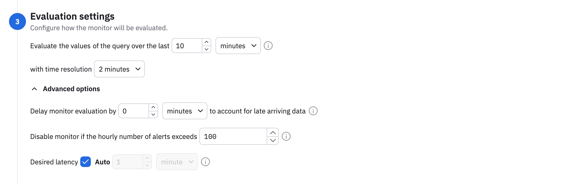Increase evaluation window value with up arrow
Screen dimensions: 583x184
207,42
